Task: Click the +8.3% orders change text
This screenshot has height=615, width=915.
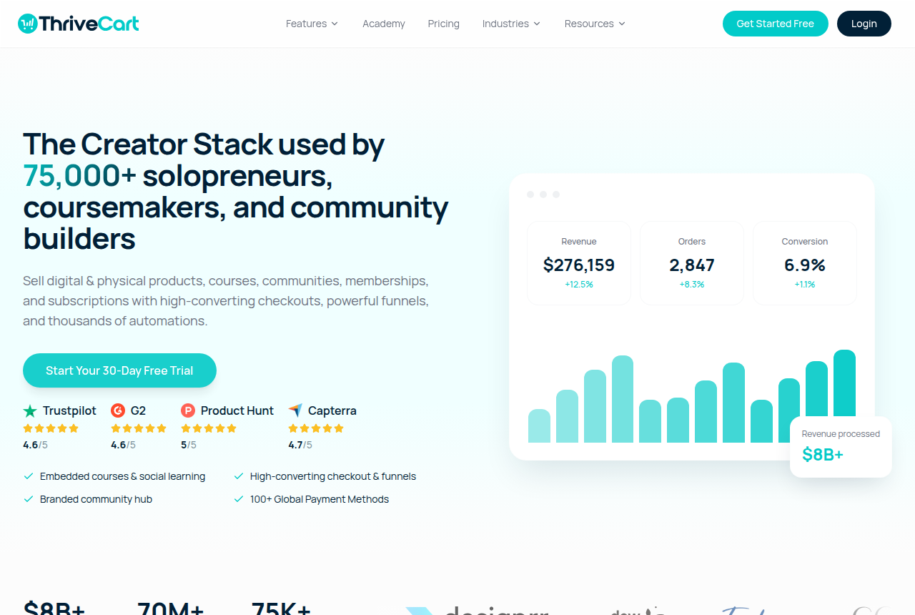Action: pos(692,285)
